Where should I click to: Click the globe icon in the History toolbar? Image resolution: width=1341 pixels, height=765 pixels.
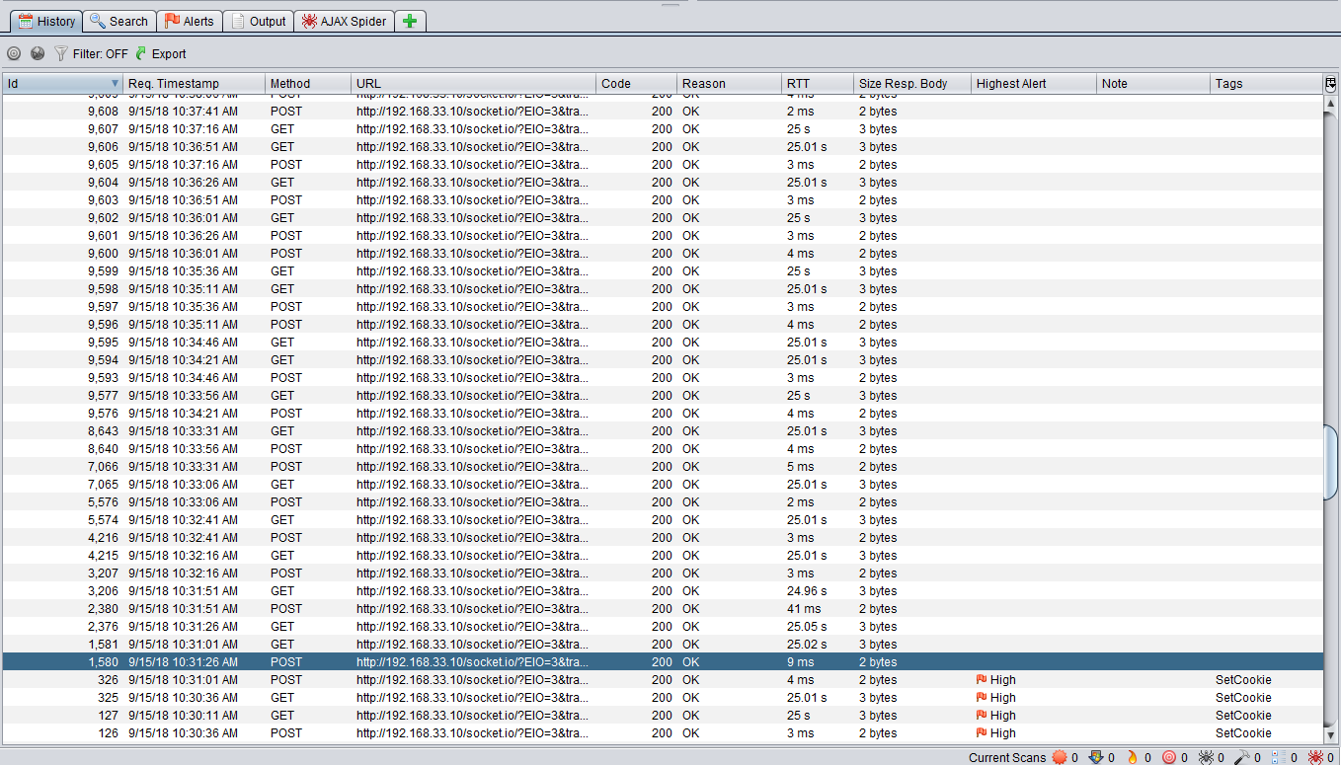tap(38, 53)
